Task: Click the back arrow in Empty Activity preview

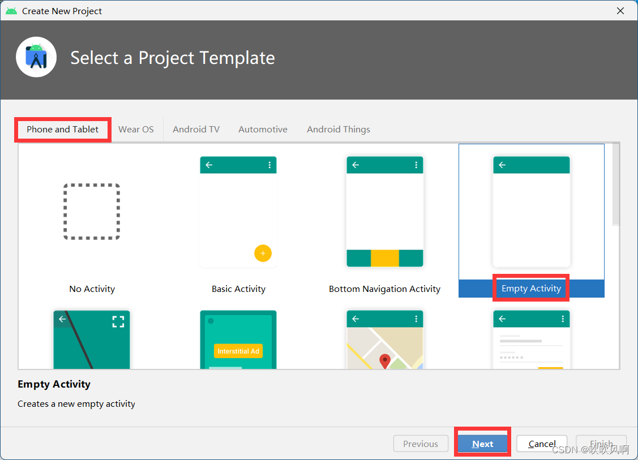Action: coord(503,165)
